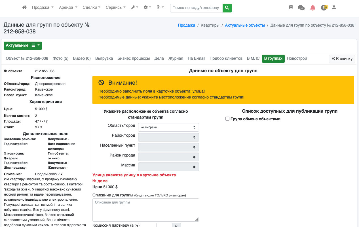Open chat messages icon

[301, 8]
